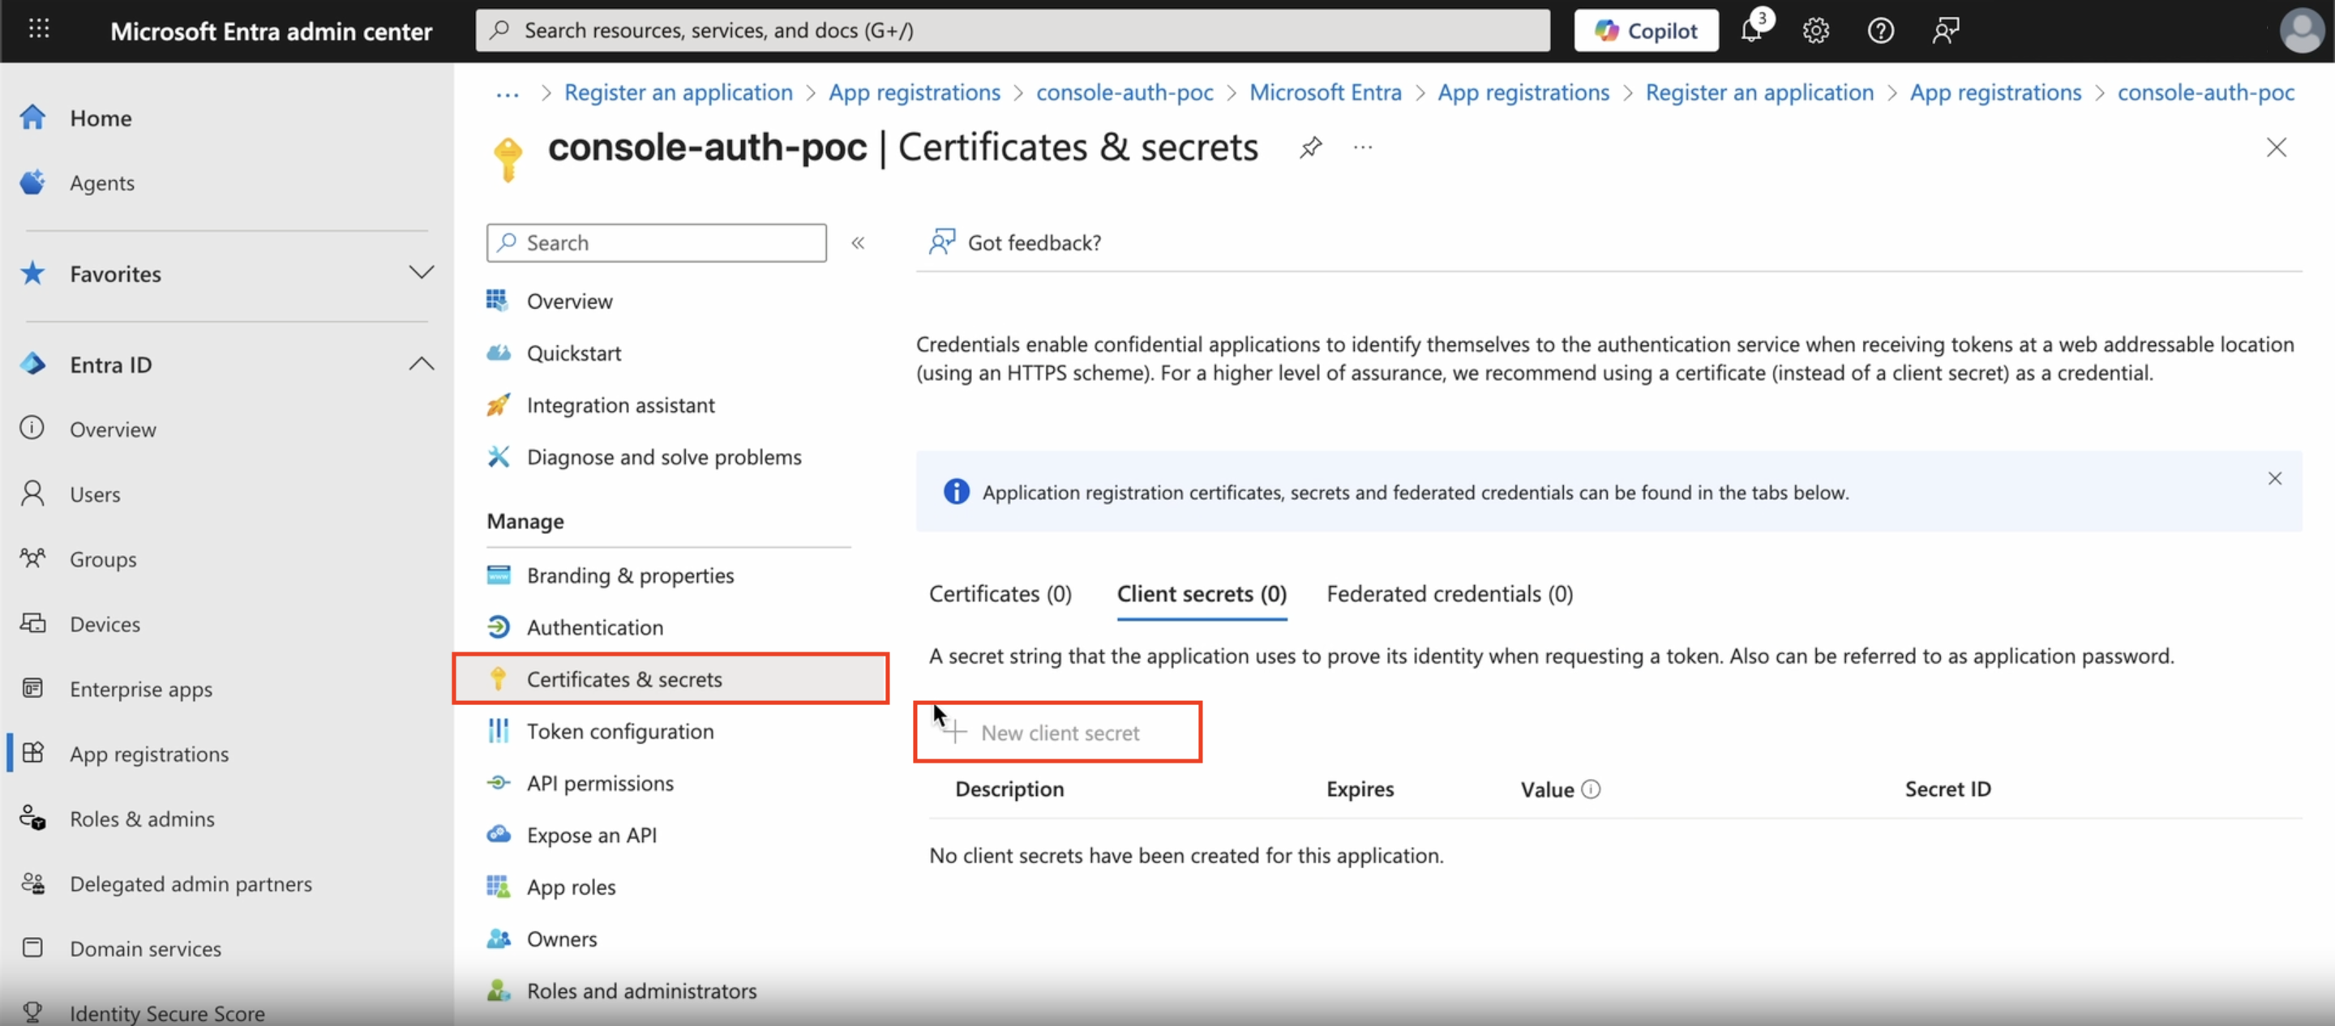This screenshot has height=1026, width=2335.
Task: Collapse the app menu with double chevron
Action: point(858,243)
